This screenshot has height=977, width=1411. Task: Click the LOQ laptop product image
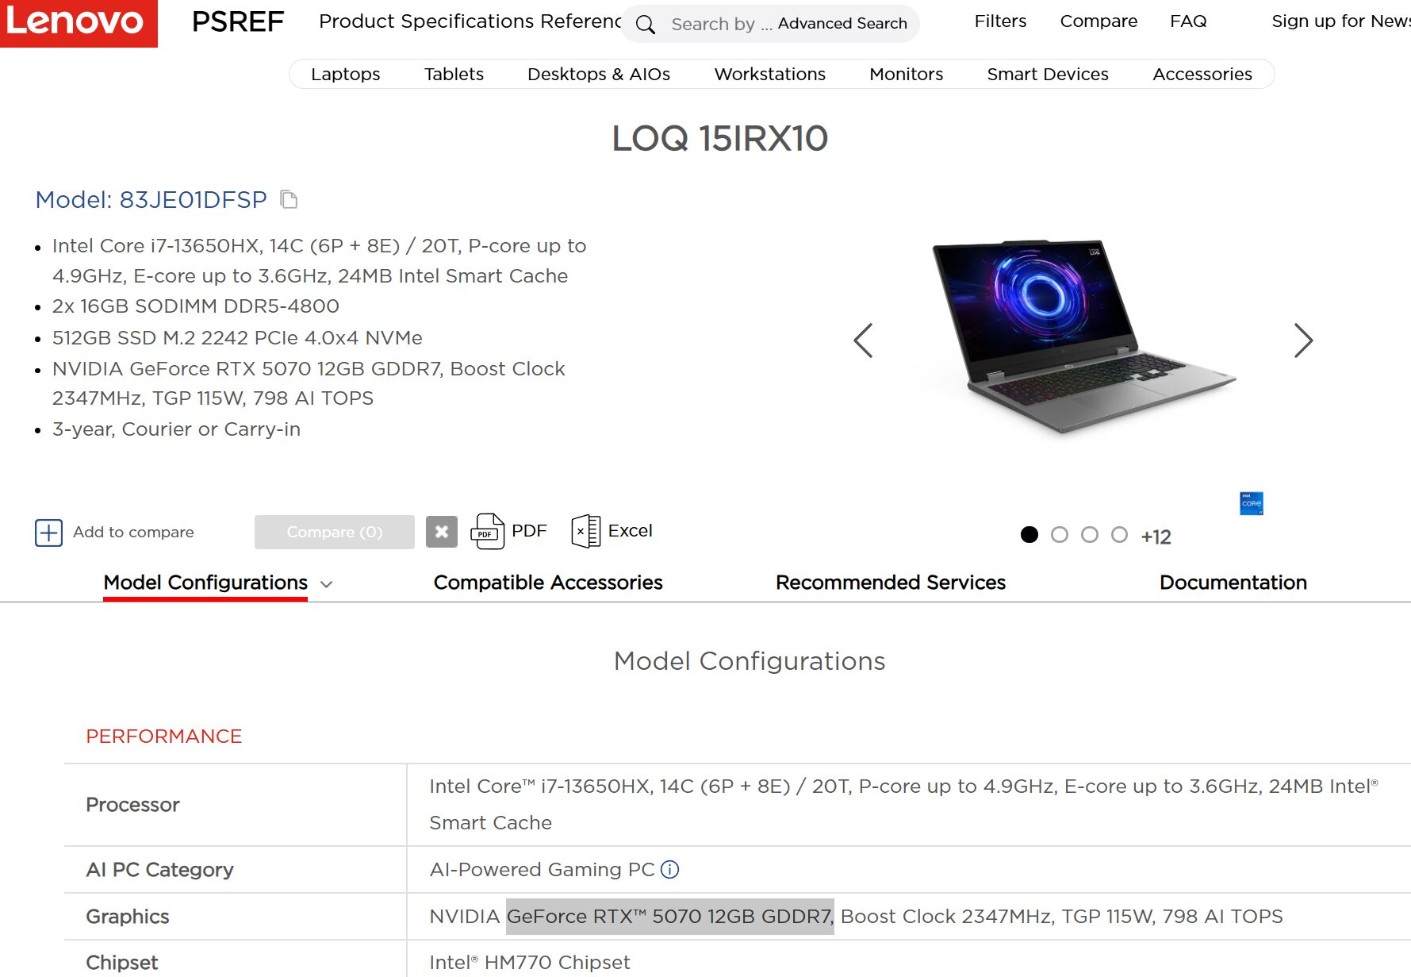point(1083,337)
